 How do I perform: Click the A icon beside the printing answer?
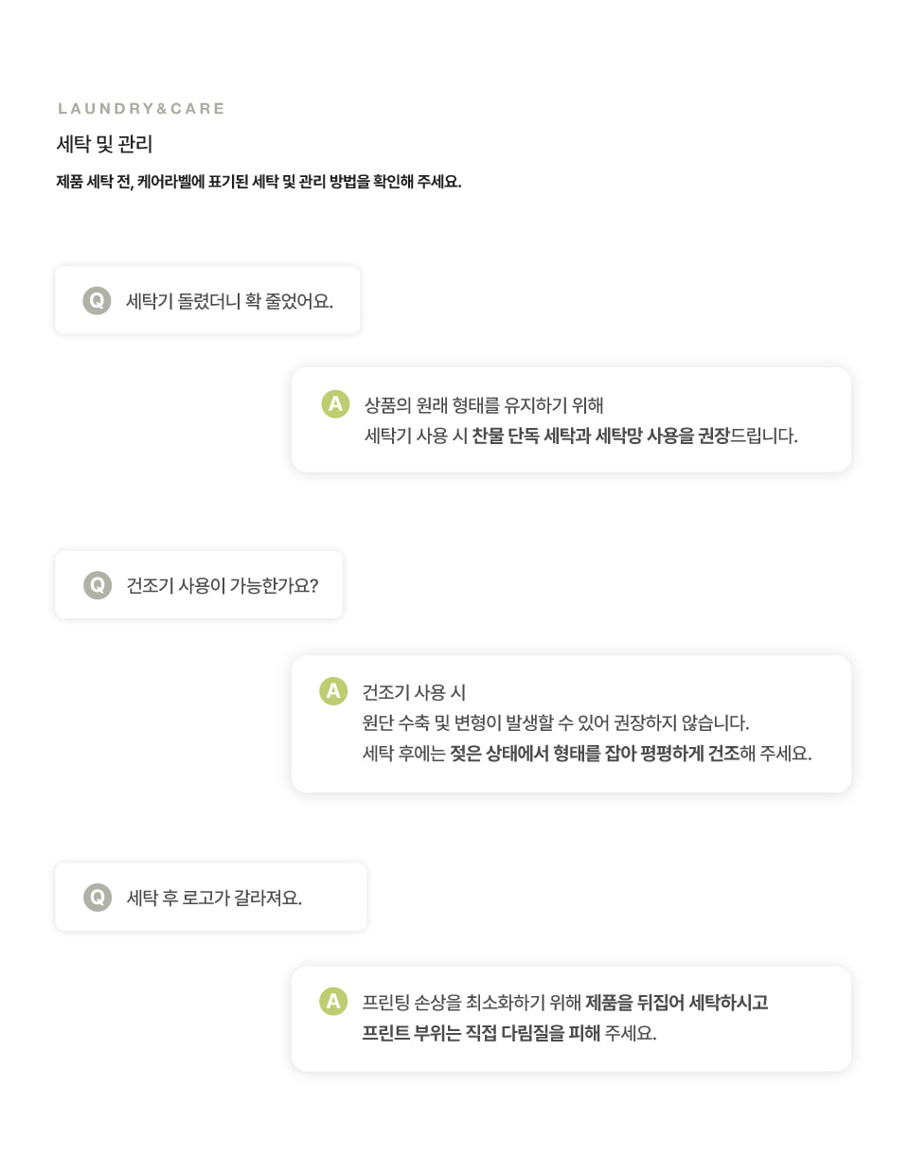333,1001
